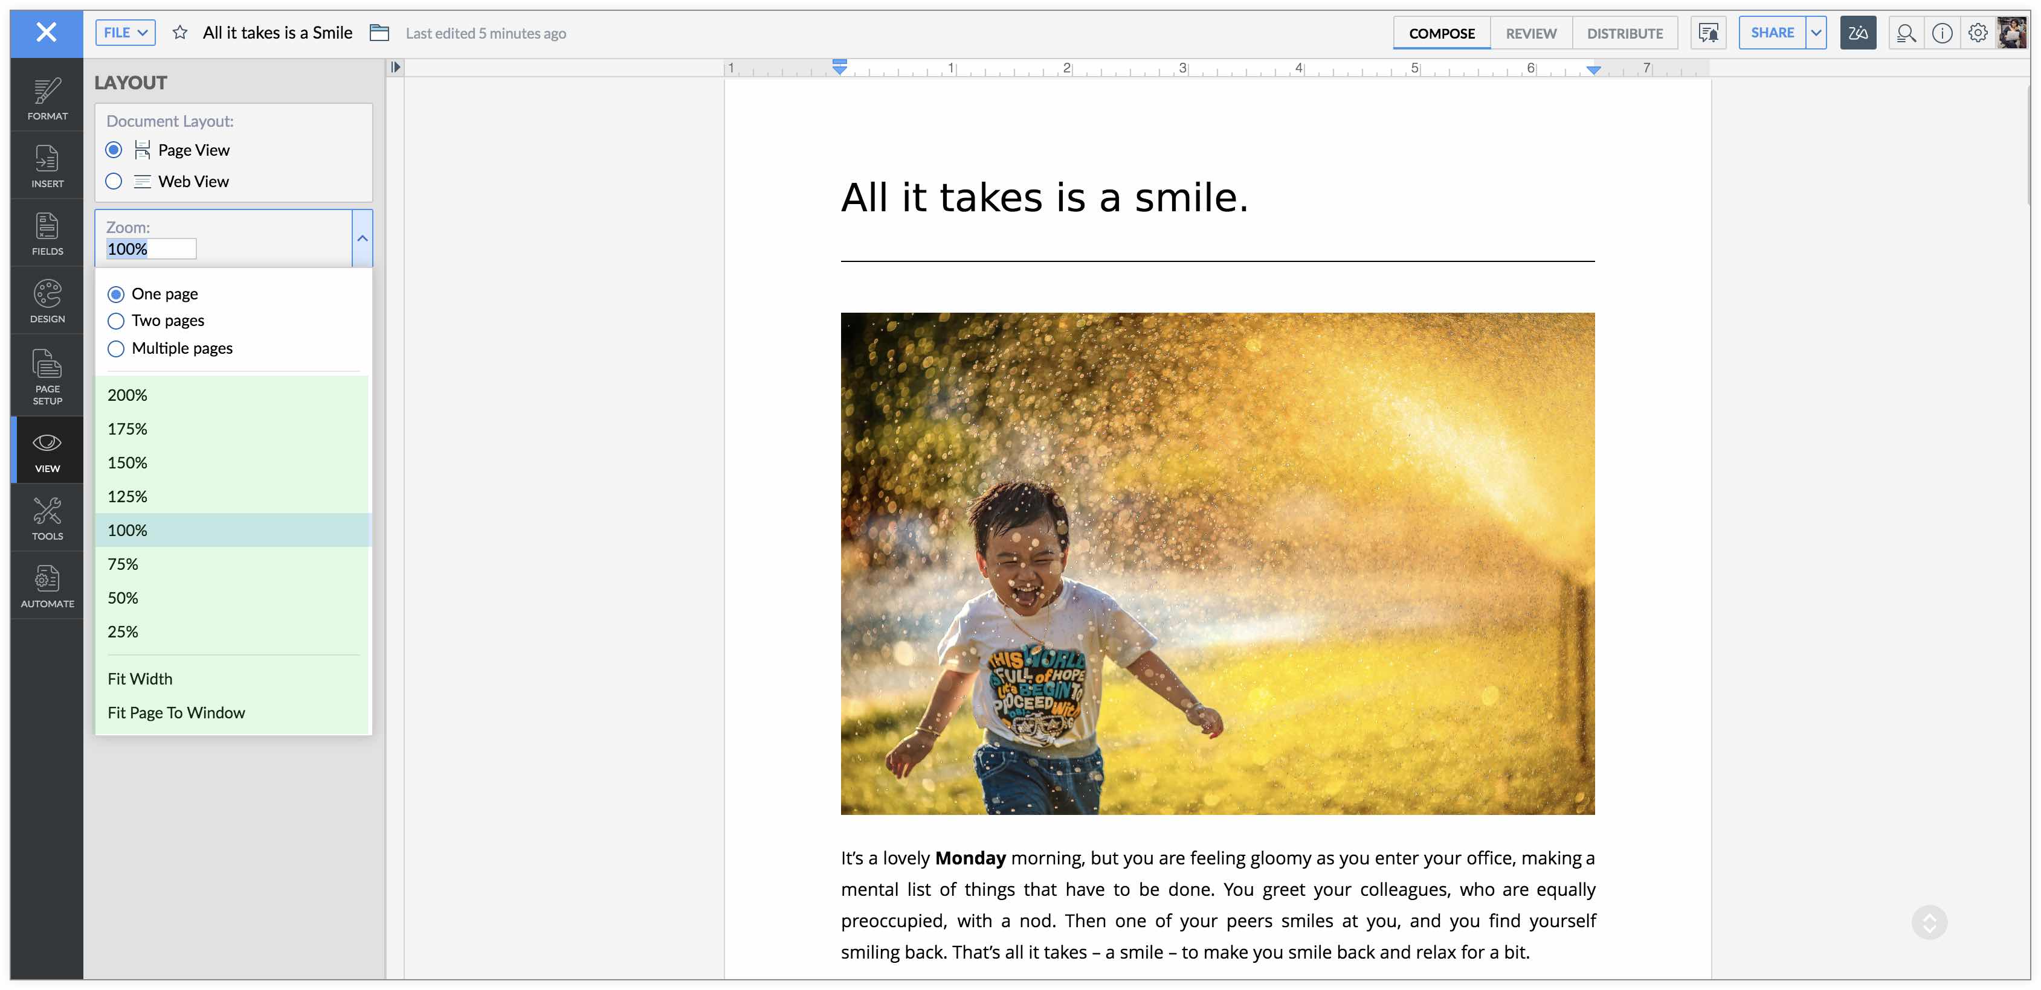Click the Zia assistant icon

pyautogui.click(x=1857, y=33)
